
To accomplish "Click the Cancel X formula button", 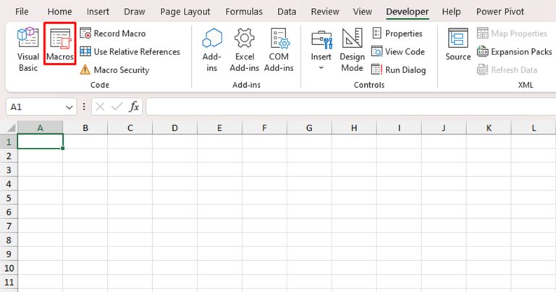I will (100, 107).
